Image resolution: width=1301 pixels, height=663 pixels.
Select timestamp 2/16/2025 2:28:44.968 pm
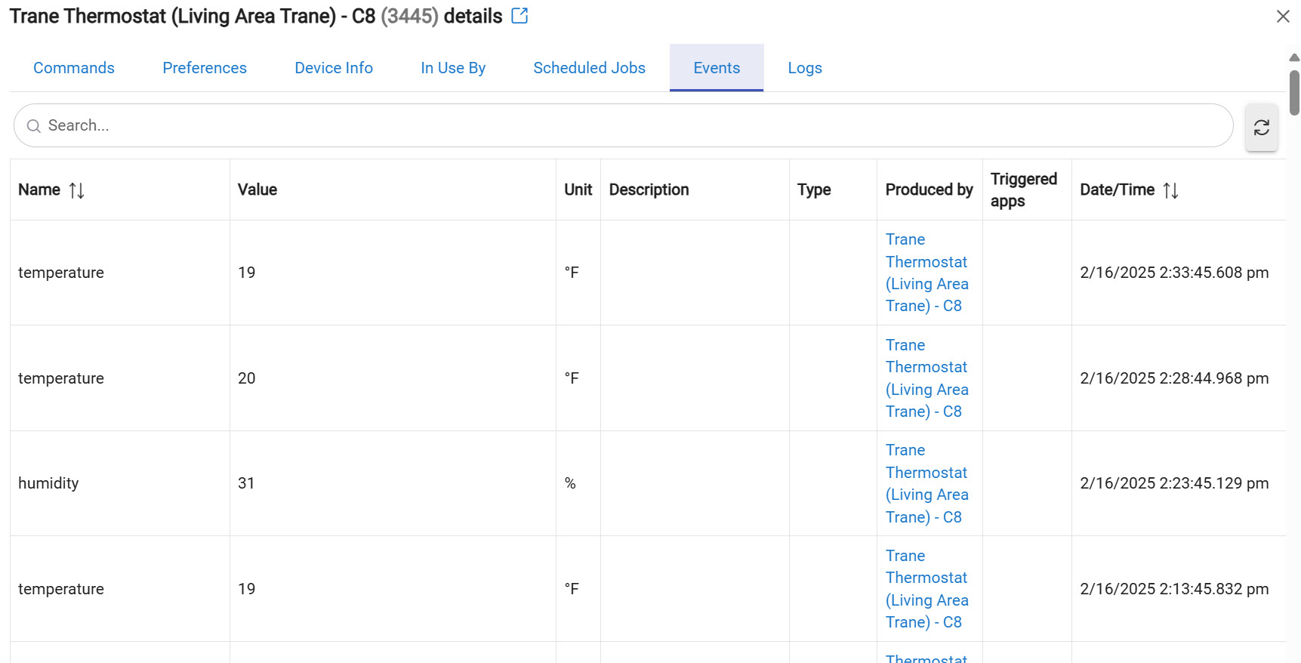pos(1174,378)
